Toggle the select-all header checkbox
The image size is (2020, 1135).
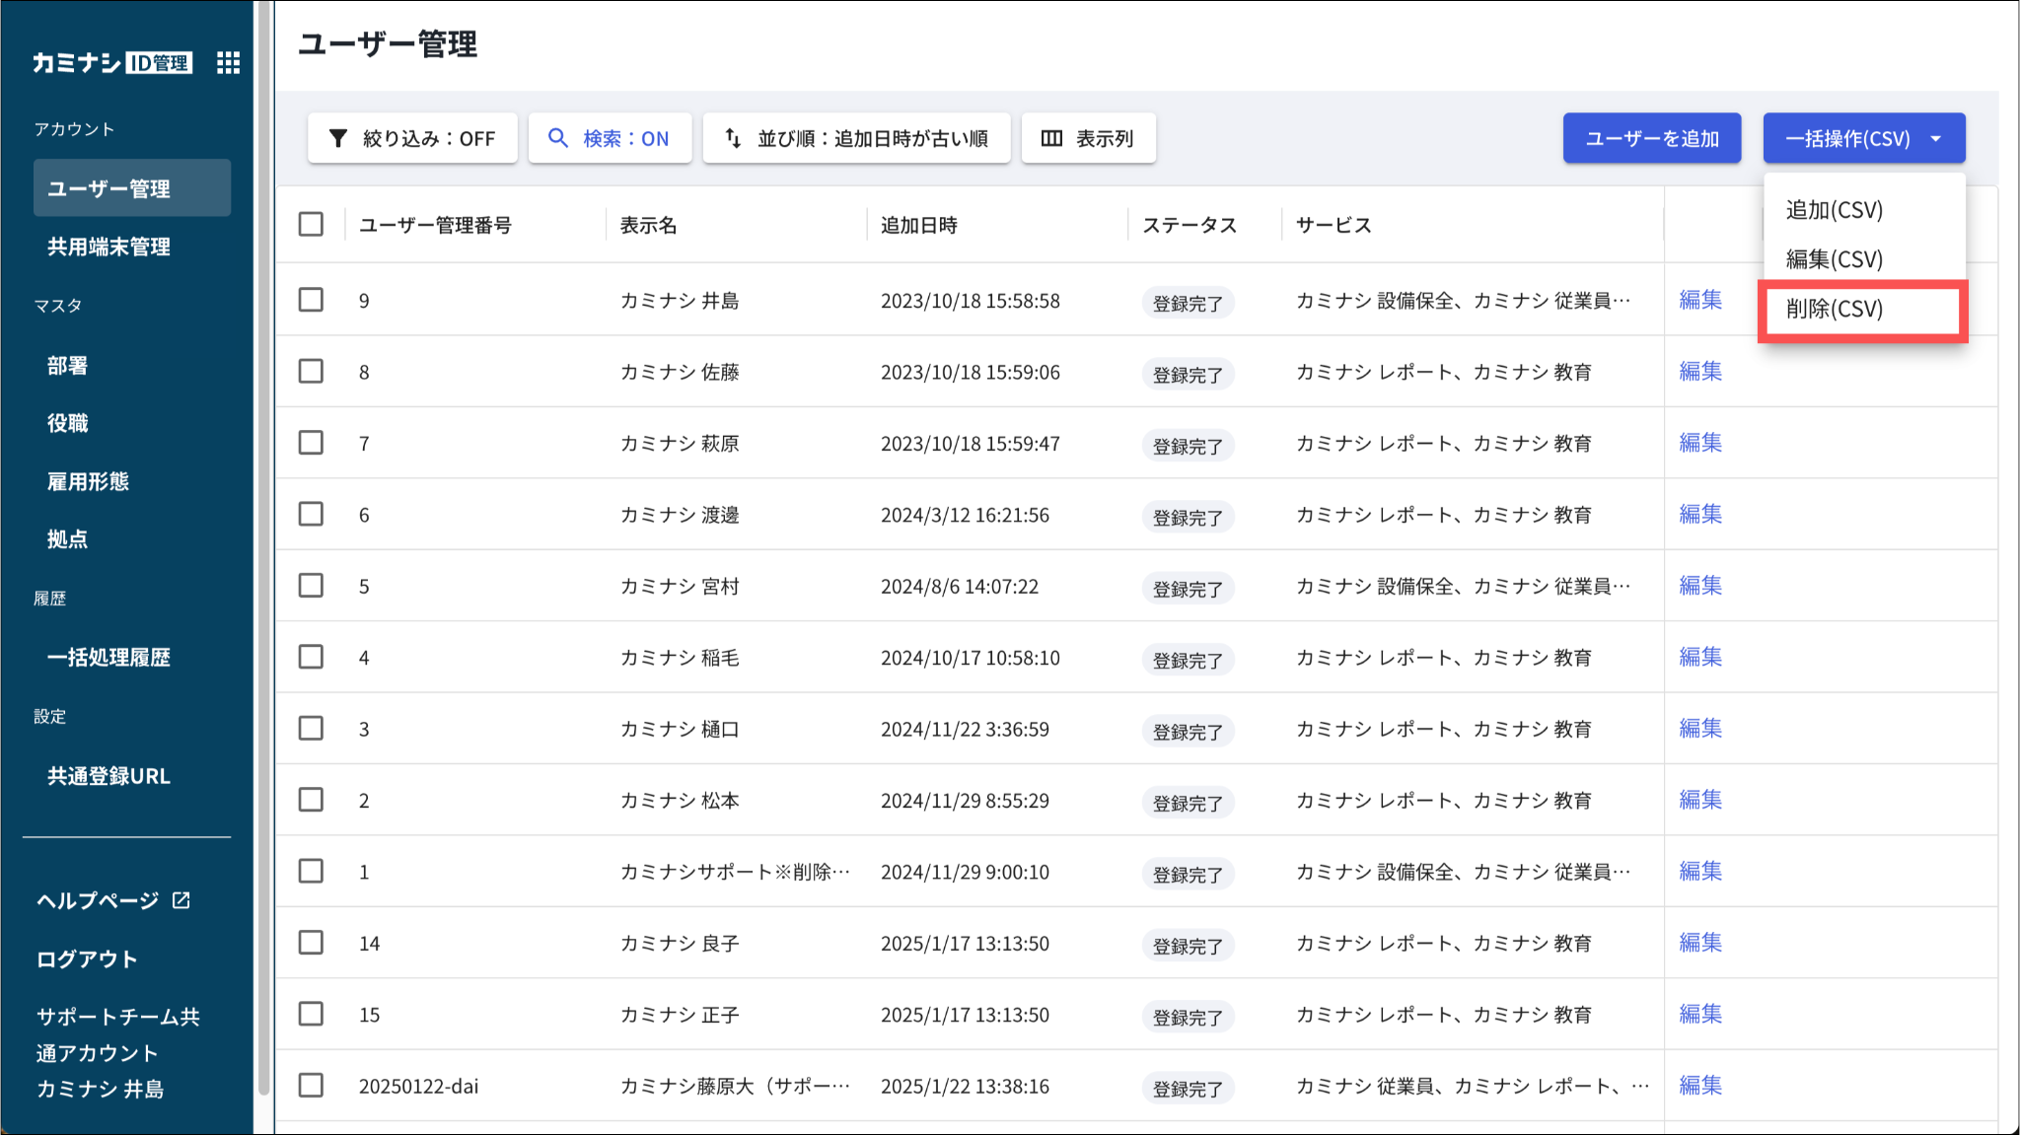311,224
